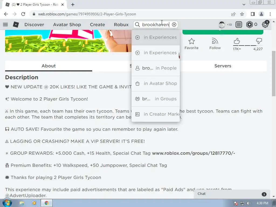Viewport: 276px width, 207px height.
Task: View the site lock security info
Action: coord(34,14)
